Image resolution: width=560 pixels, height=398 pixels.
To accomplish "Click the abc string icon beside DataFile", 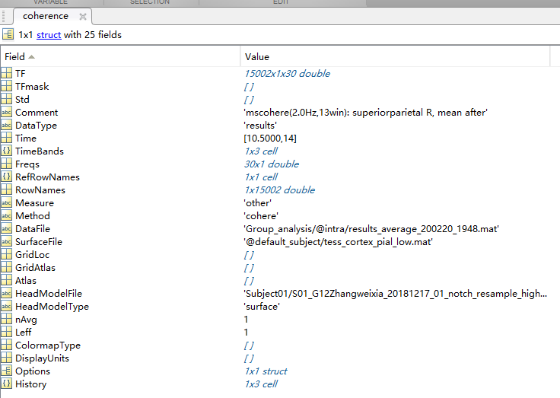I will coord(6,228).
